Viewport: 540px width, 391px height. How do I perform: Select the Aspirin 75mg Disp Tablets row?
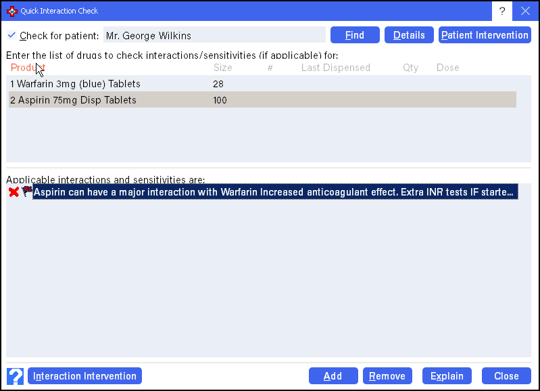click(x=73, y=100)
